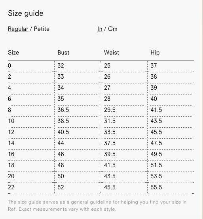Image resolution: width=203 pixels, height=219 pixels.
Task: Click waist value 31.5 for size 10
Action: coord(110,121)
